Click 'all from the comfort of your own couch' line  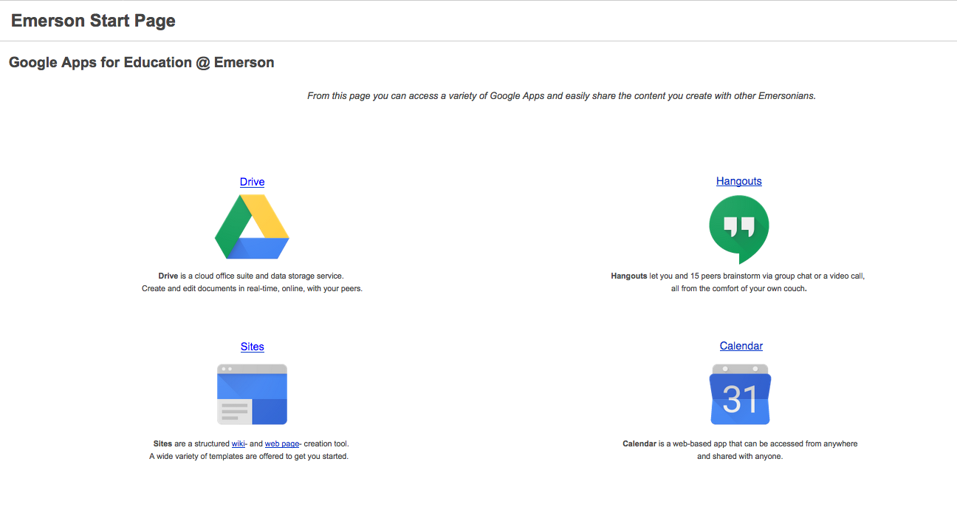tap(738, 288)
